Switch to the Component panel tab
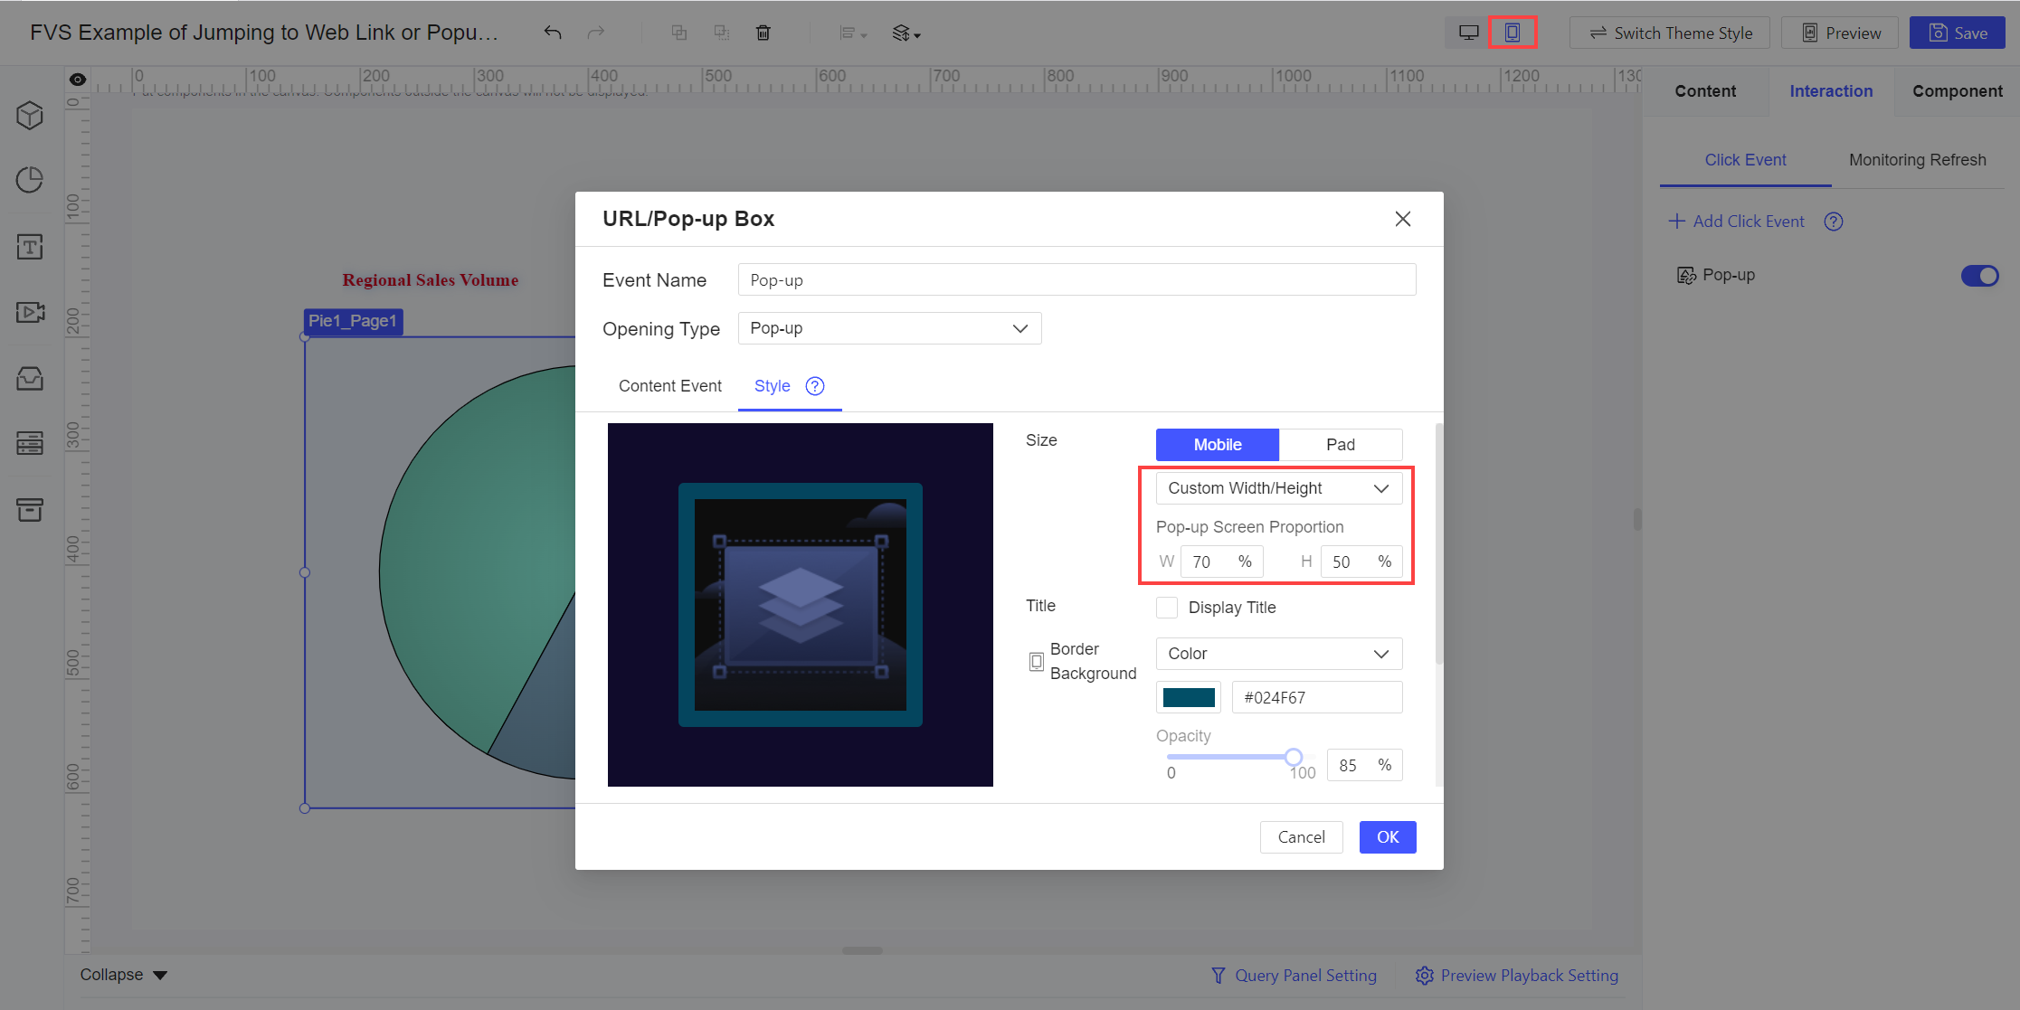Image resolution: width=2020 pixels, height=1010 pixels. [1957, 91]
